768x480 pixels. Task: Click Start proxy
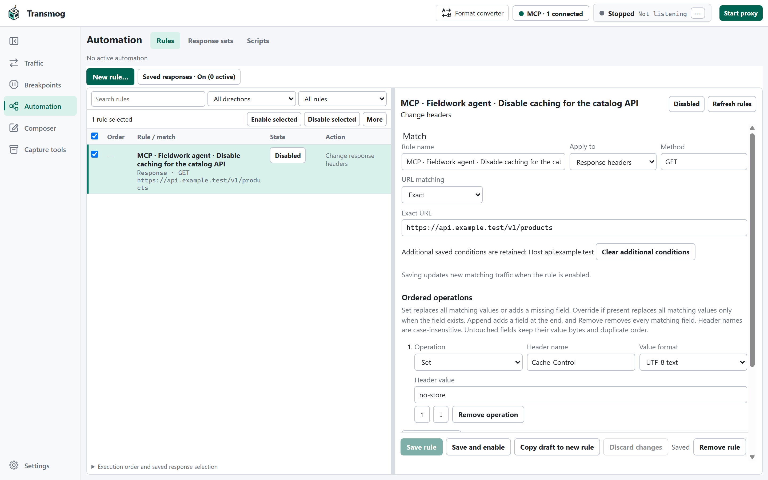coord(740,13)
